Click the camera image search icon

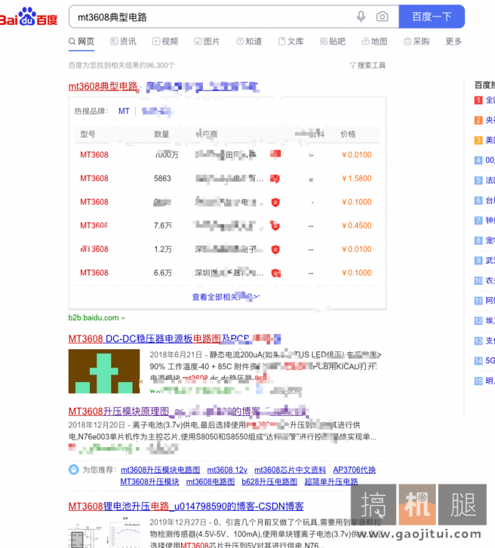pyautogui.click(x=382, y=16)
